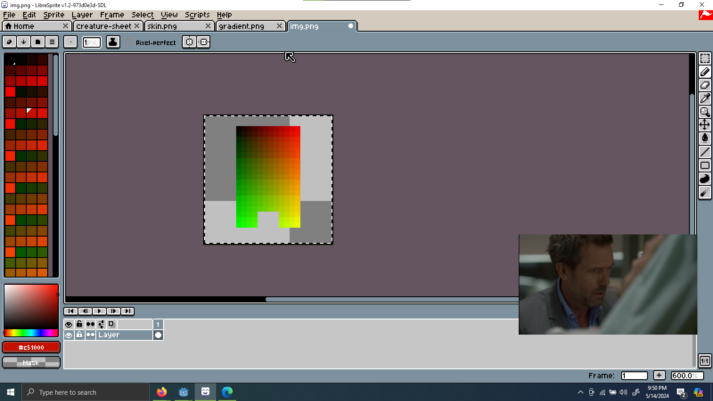Select the Rectangular Marquee tool
The image size is (713, 401).
coord(705,59)
